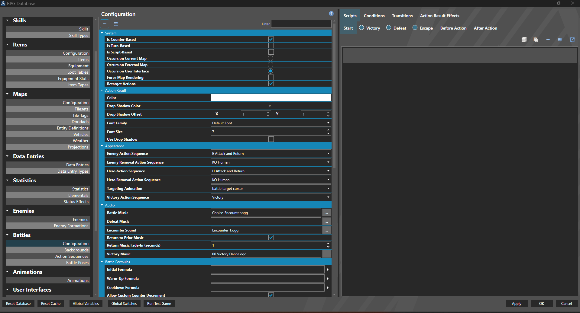580x313 pixels.
Task: Enable the Is Turn-Based option
Action: coord(271,46)
